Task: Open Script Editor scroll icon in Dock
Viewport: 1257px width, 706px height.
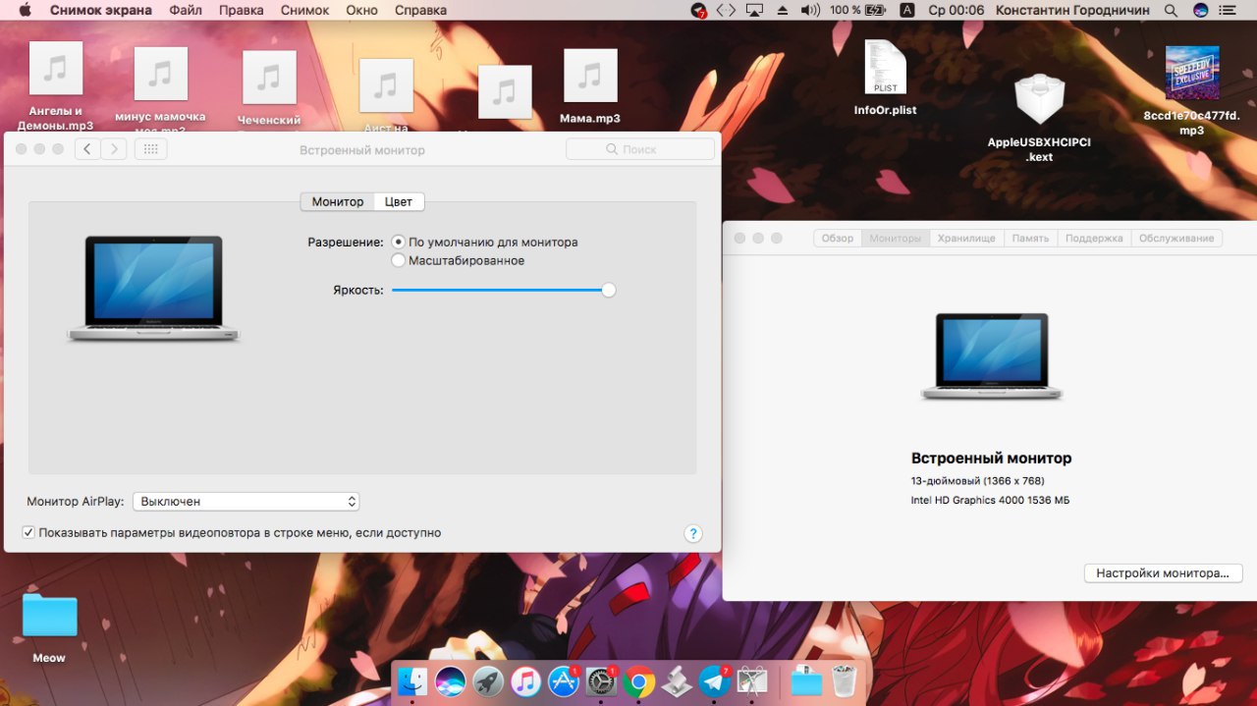Action: 677,680
